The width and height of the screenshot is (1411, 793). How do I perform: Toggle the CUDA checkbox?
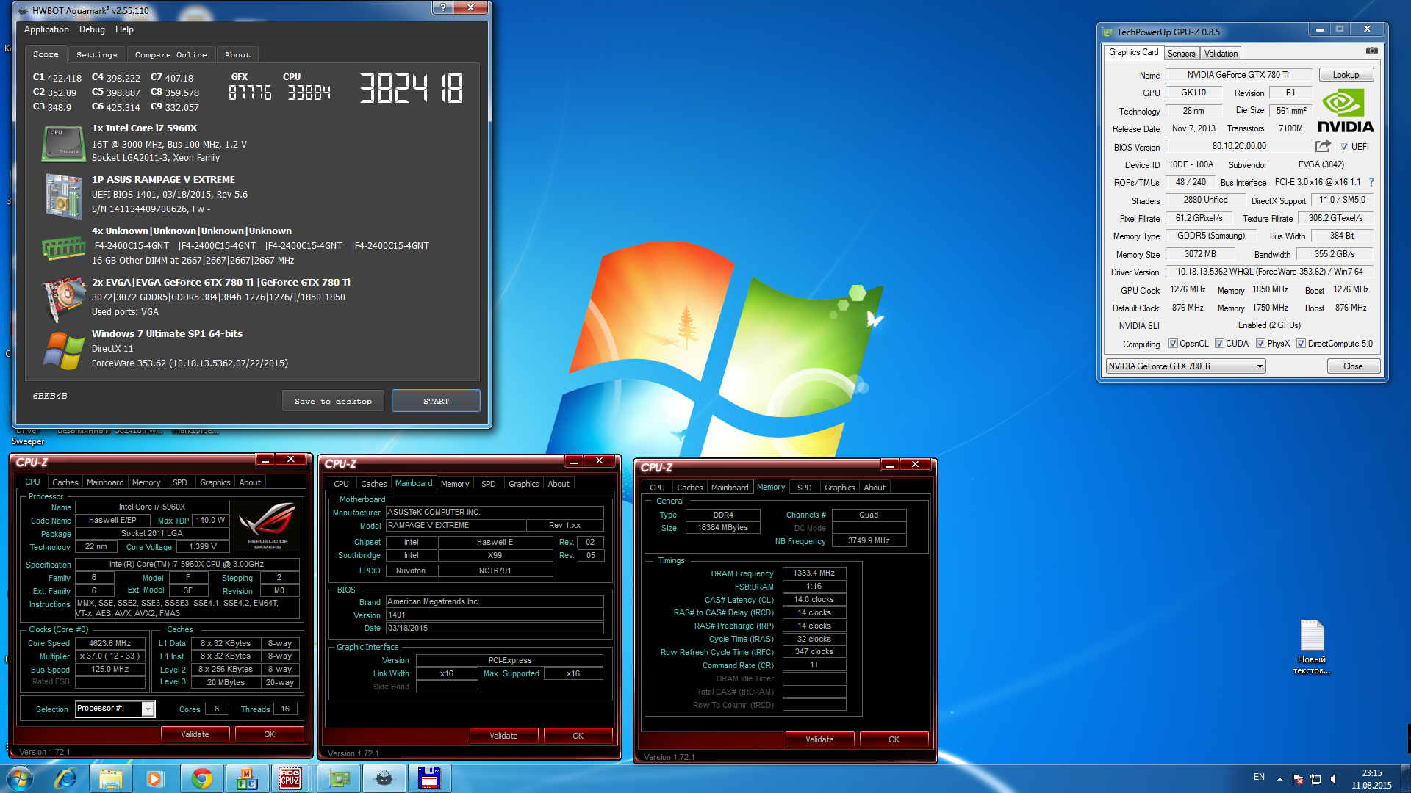pyautogui.click(x=1219, y=344)
